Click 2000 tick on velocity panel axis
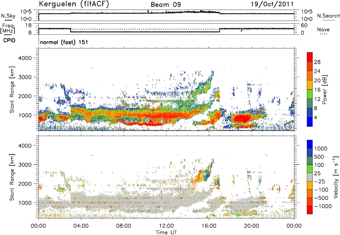The width and height of the screenshot is (340, 235). (25, 184)
